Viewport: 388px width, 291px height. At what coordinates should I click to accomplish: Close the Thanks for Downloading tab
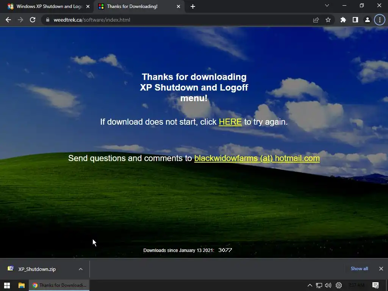point(178,6)
